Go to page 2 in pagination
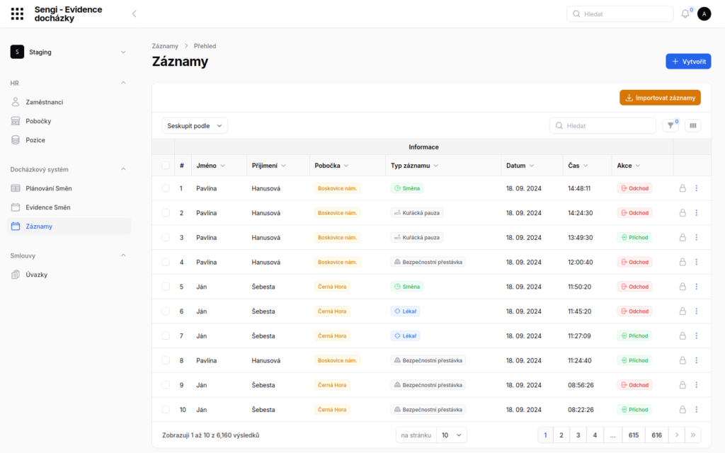This screenshot has height=453, width=725. [x=561, y=435]
